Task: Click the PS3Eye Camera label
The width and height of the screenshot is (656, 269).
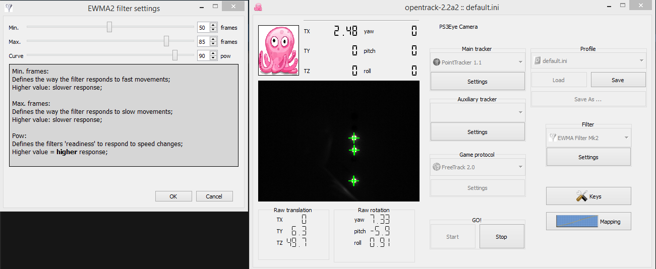Action: (x=458, y=27)
